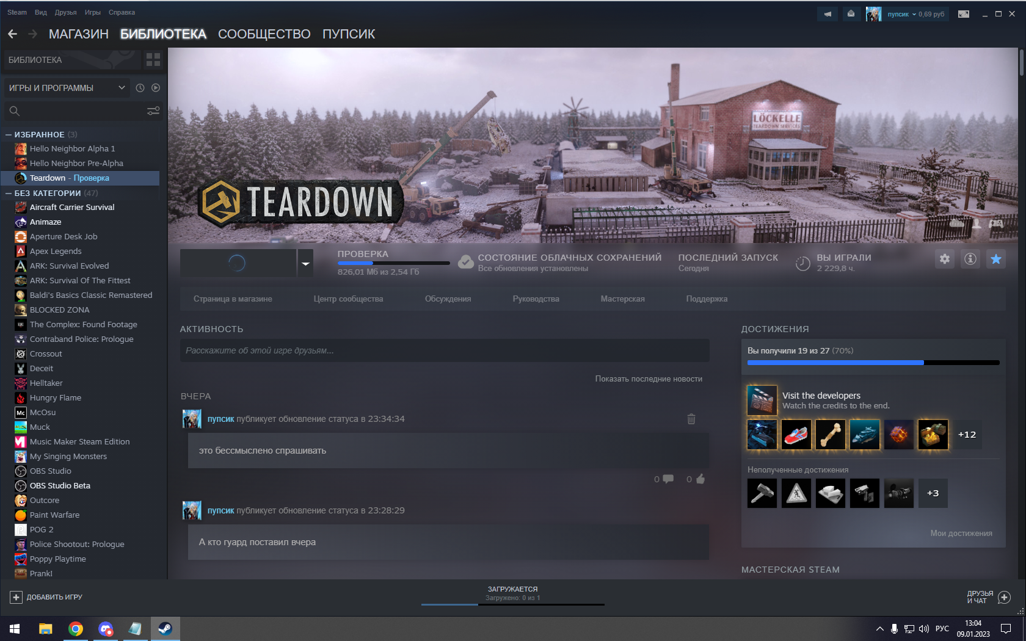Open the notifications bell icon
The height and width of the screenshot is (641, 1026).
(851, 14)
